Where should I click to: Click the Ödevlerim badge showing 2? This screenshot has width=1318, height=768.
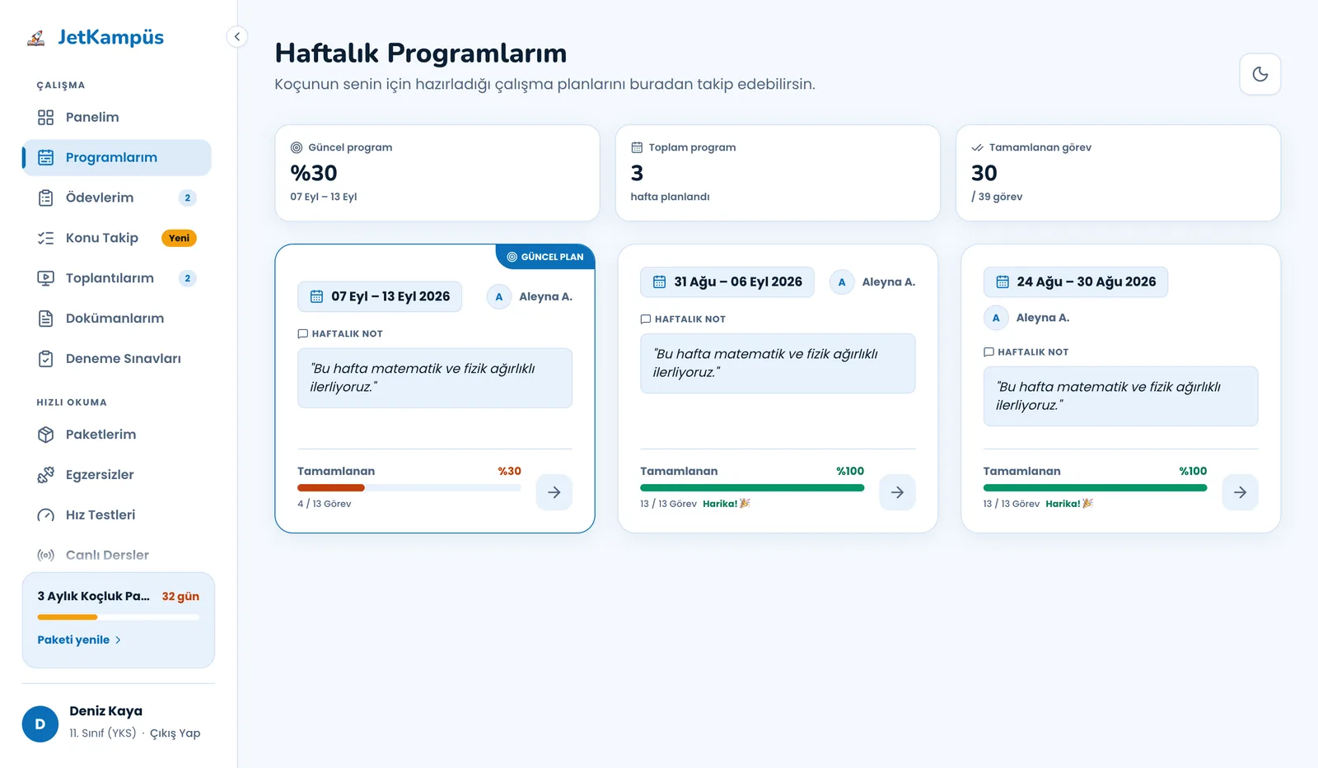point(188,198)
